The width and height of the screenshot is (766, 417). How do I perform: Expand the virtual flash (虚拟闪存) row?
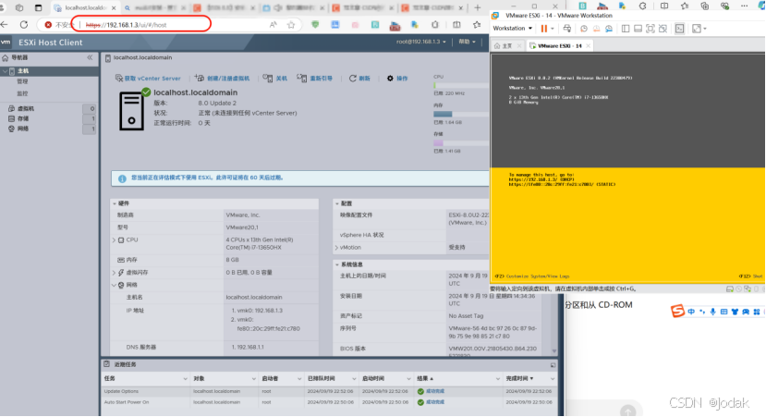pos(114,272)
